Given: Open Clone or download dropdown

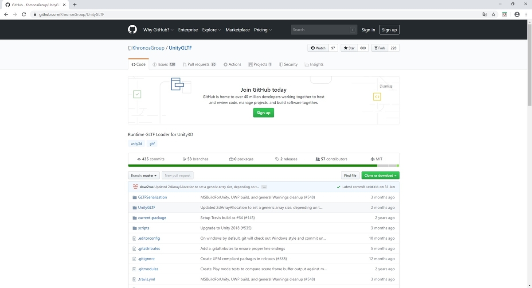Looking at the screenshot, I should point(380,175).
